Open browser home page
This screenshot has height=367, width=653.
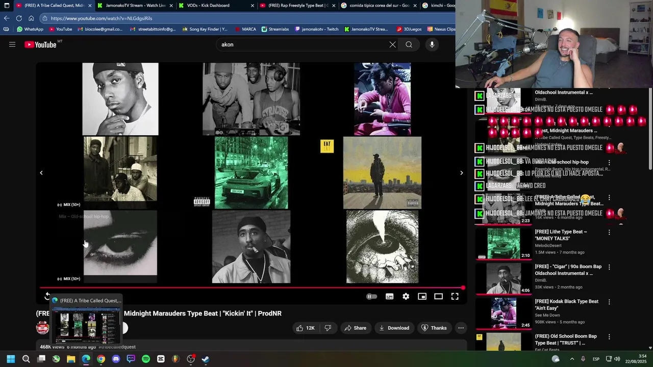(31, 18)
